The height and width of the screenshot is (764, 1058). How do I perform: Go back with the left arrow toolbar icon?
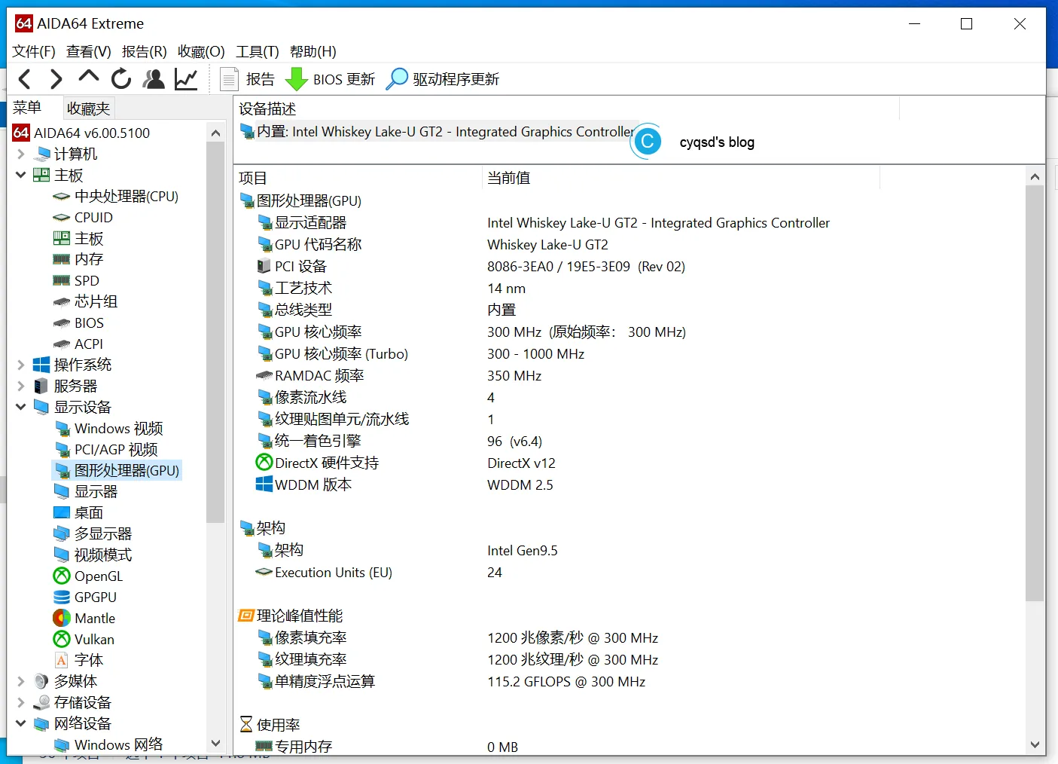[25, 79]
